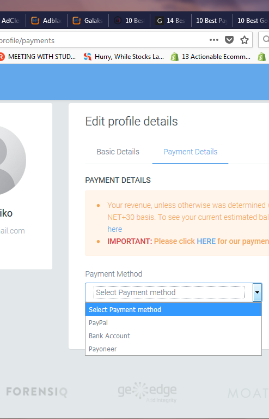Bookmark this page with the star icon

click(x=244, y=40)
